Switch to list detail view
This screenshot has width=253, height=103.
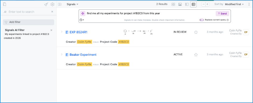[187, 4]
